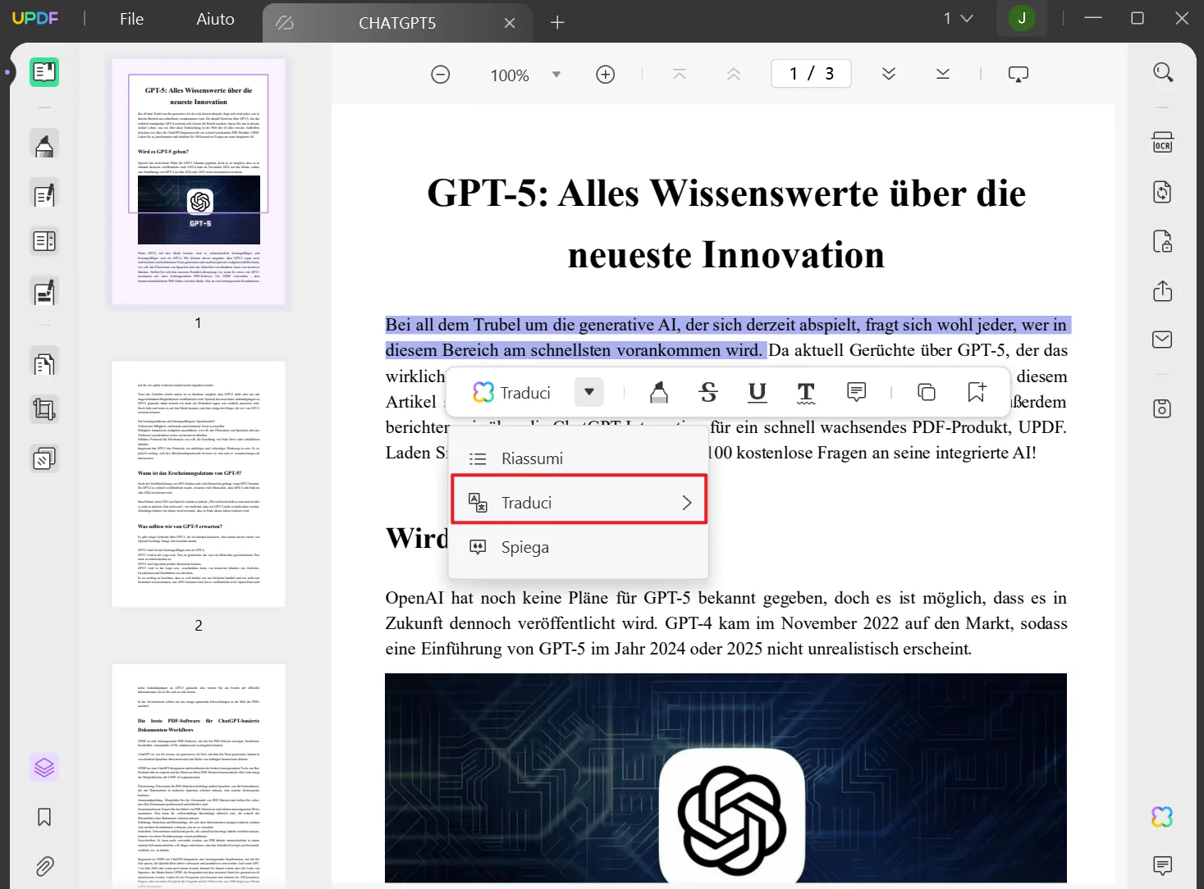This screenshot has width=1204, height=889.
Task: Choose Spiega from the AI menu
Action: tap(579, 547)
